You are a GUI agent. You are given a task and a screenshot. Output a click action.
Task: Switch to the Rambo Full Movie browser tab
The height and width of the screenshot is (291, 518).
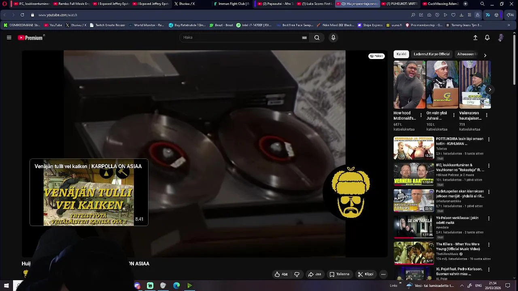[72, 4]
